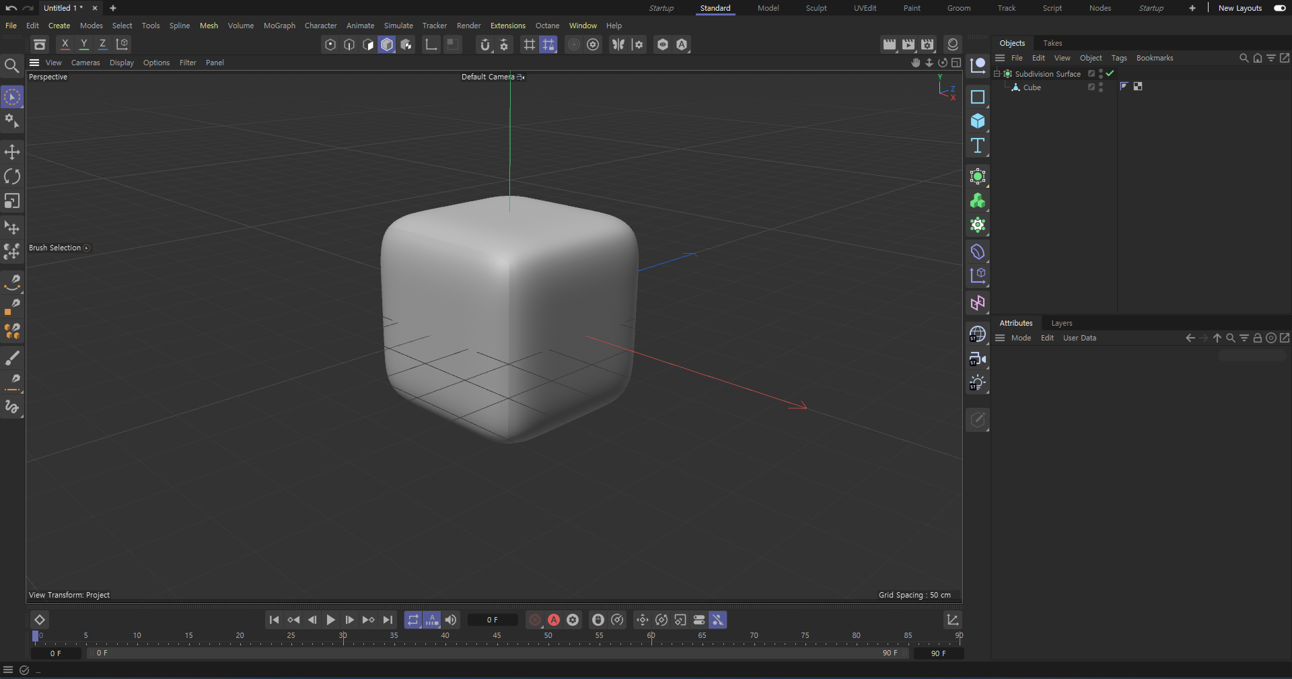Render to Picture Viewer clapperboard
The height and width of the screenshot is (679, 1292).
(x=908, y=44)
